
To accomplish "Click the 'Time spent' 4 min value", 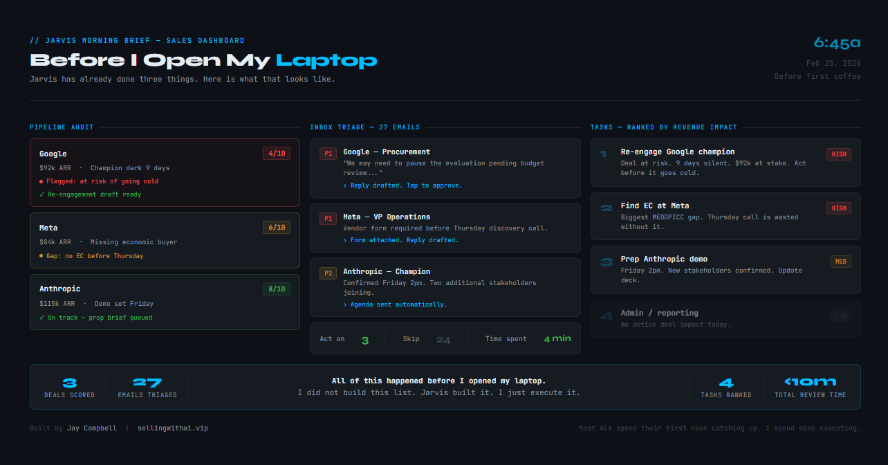I will tap(557, 339).
